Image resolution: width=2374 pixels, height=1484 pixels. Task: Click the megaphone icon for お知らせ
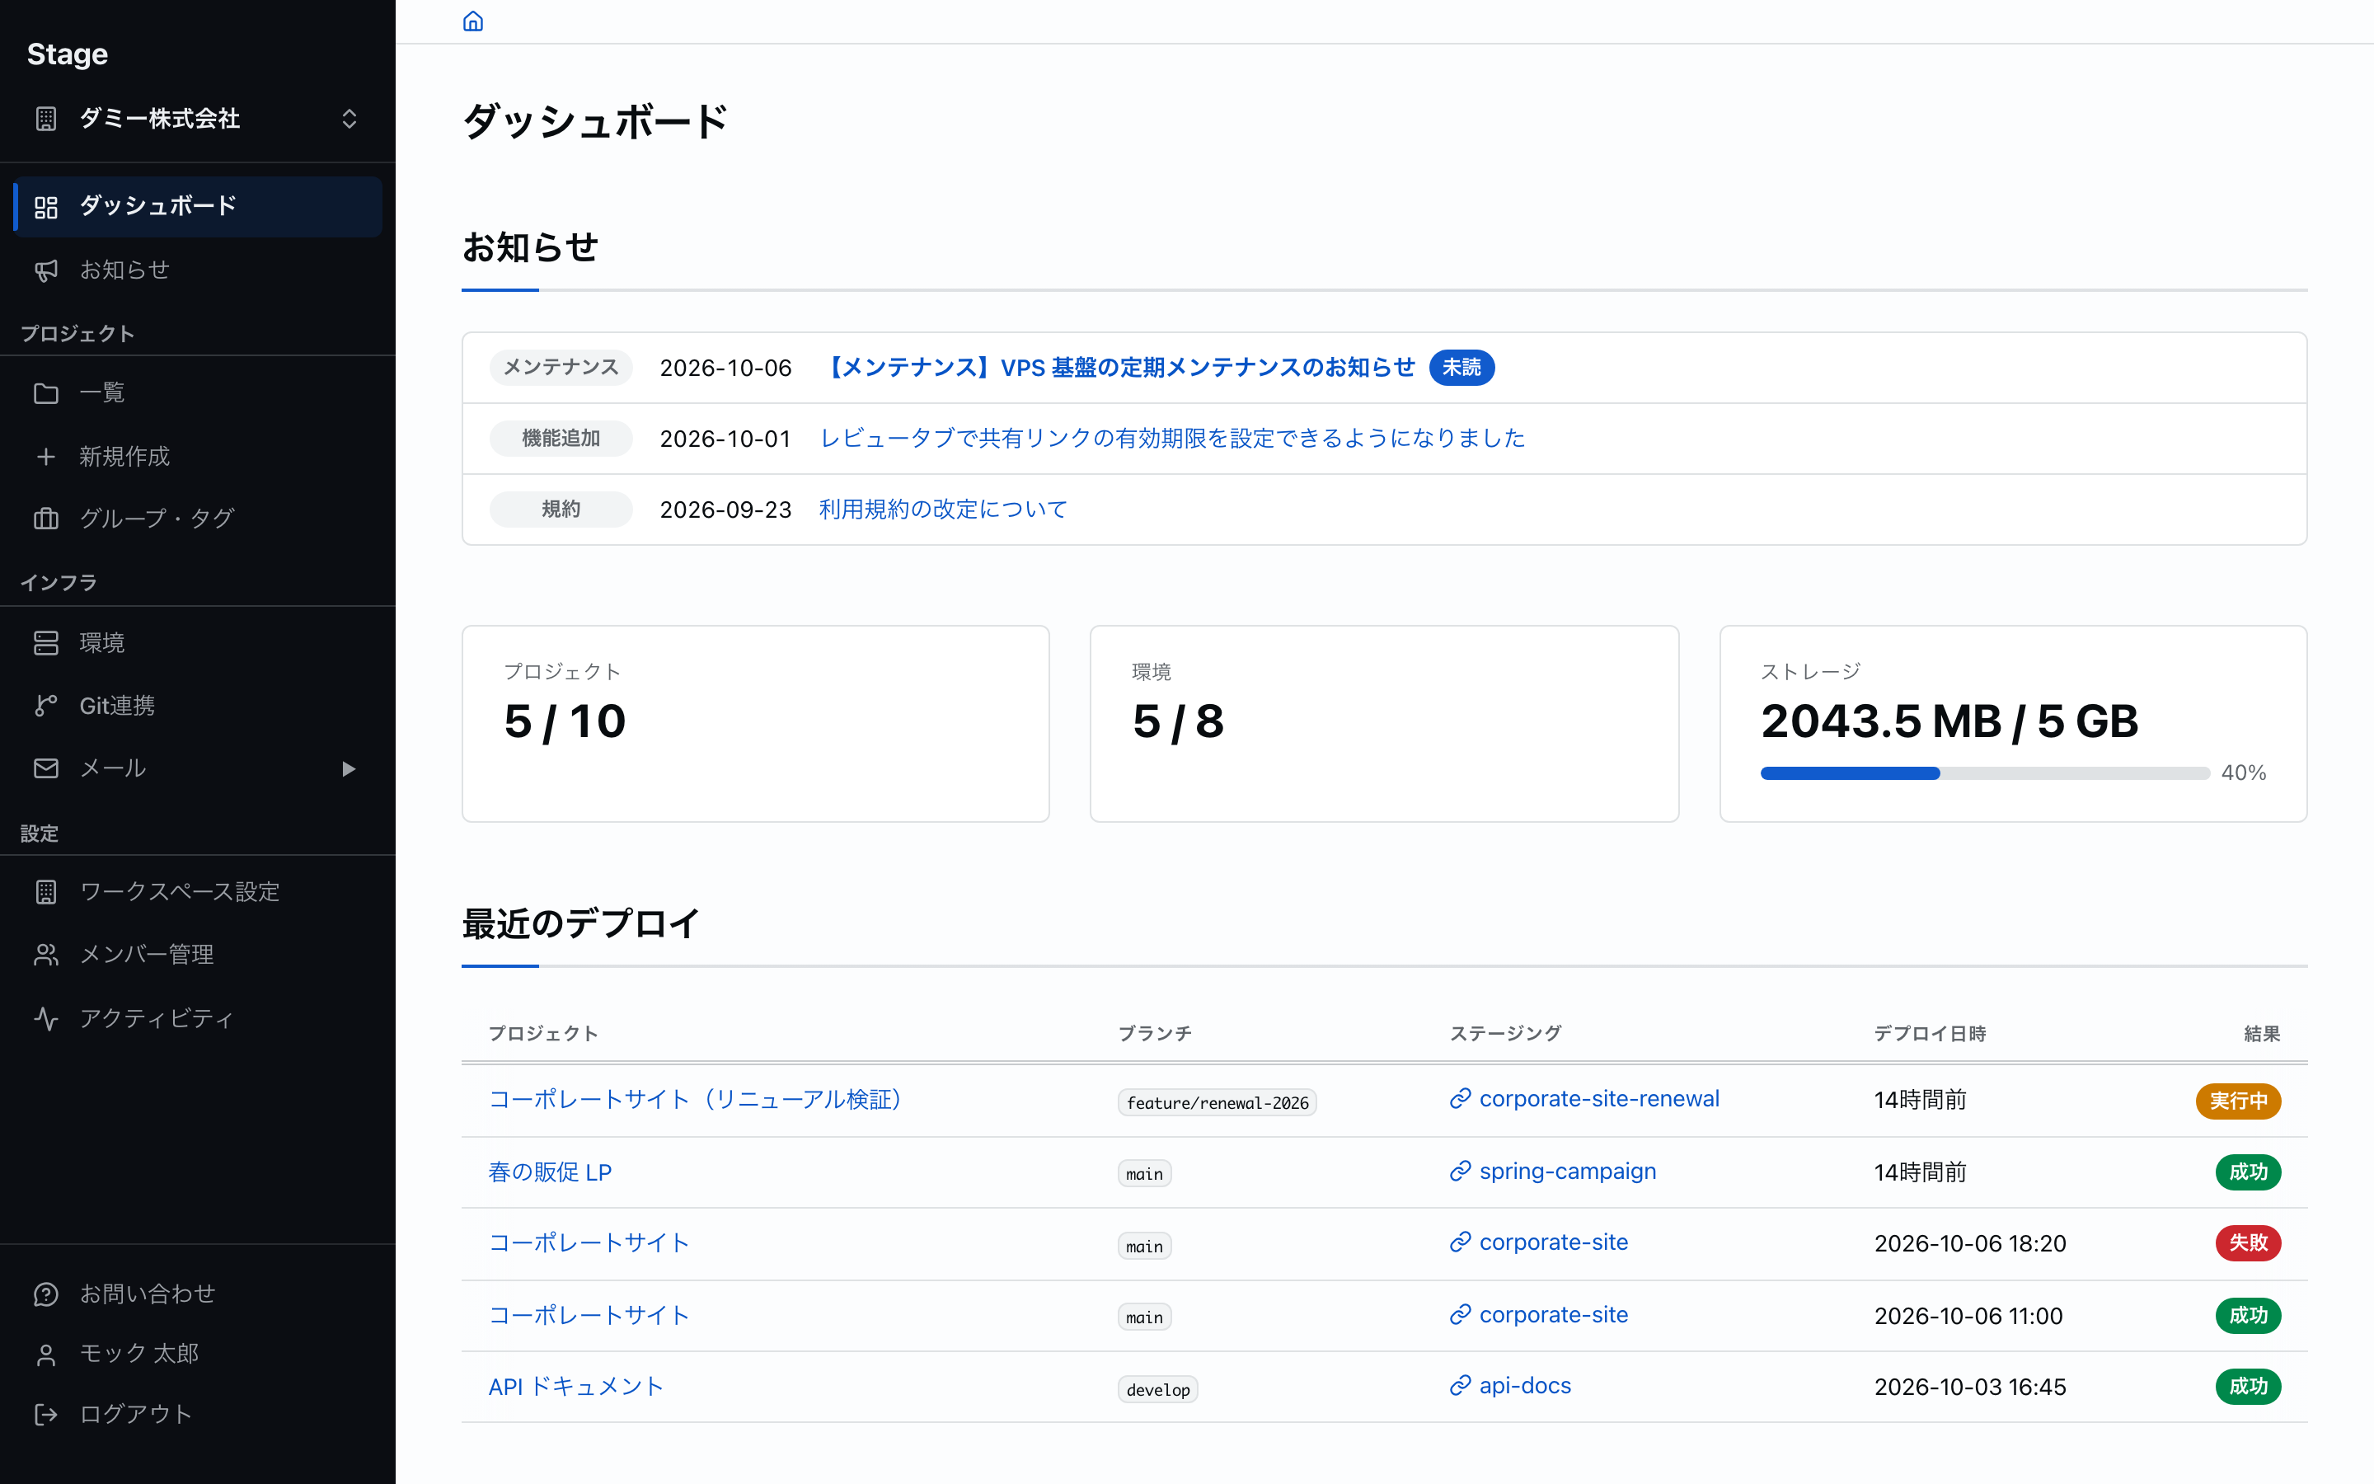[x=46, y=270]
